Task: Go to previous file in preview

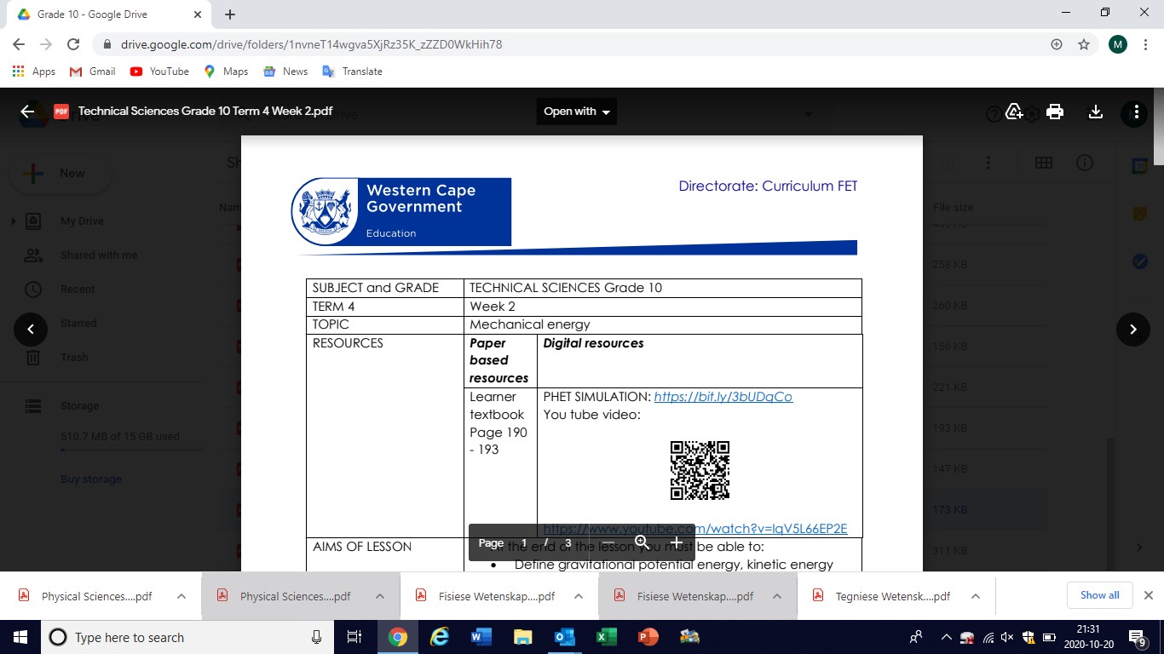Action: coord(31,329)
